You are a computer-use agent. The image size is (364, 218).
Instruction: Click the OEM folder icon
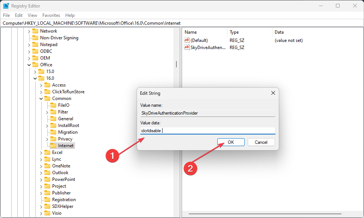click(35, 58)
